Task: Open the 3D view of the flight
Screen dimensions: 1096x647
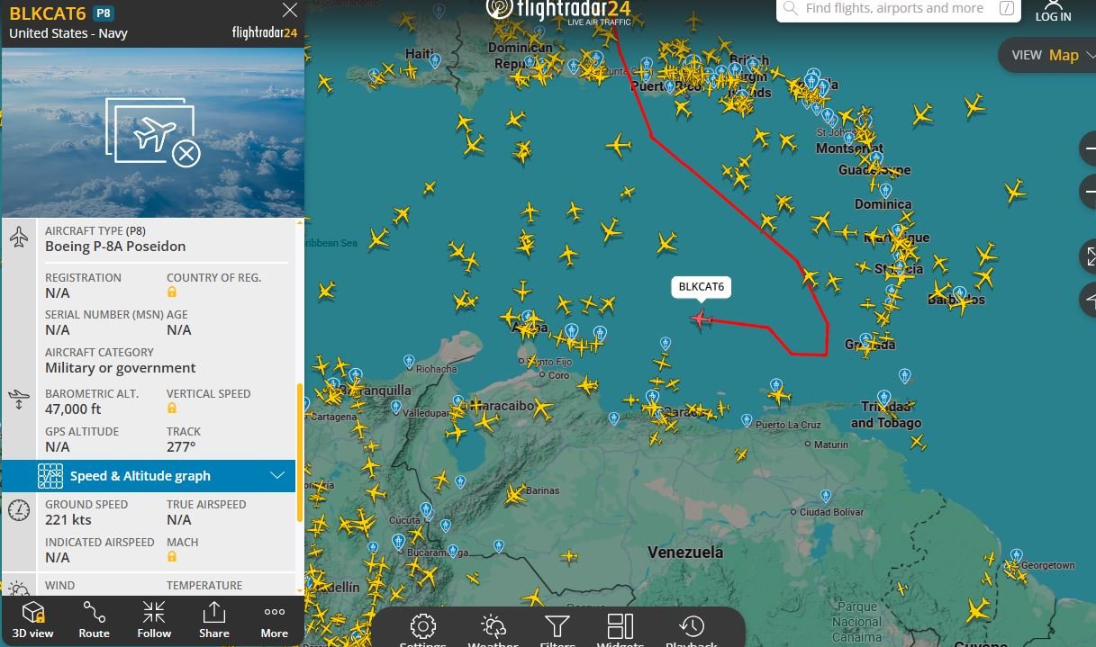Action: [x=33, y=619]
